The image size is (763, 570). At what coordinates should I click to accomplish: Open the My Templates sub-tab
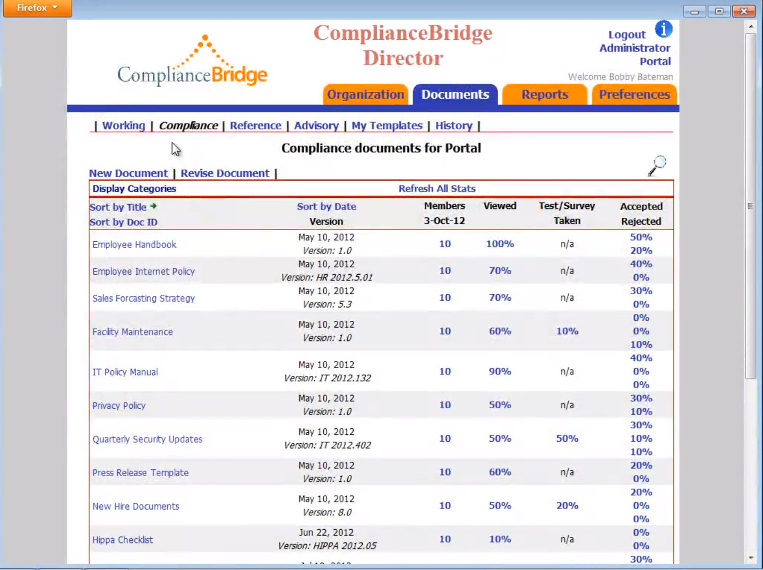coord(387,126)
